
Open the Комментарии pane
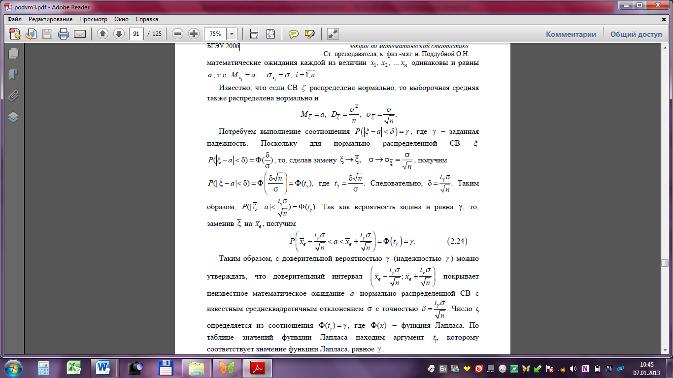pos(571,34)
